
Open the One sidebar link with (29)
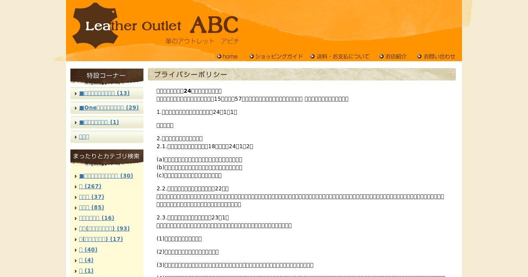[109, 108]
